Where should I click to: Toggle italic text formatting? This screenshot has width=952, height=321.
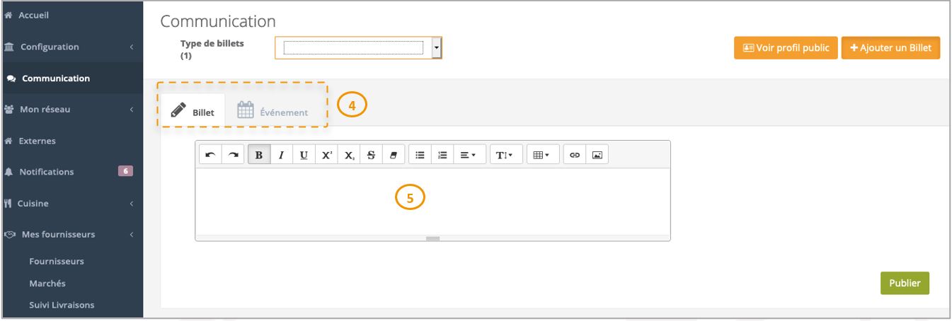tap(281, 155)
